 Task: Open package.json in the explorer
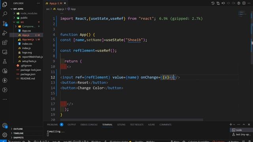click(26, 74)
